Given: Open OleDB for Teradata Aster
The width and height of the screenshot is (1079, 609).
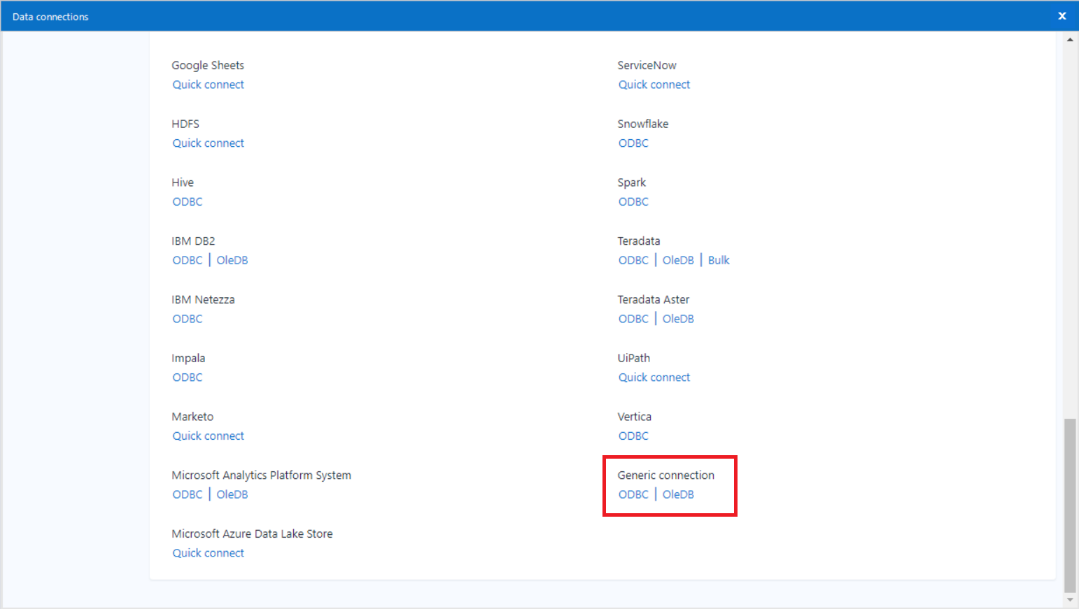Looking at the screenshot, I should point(677,318).
